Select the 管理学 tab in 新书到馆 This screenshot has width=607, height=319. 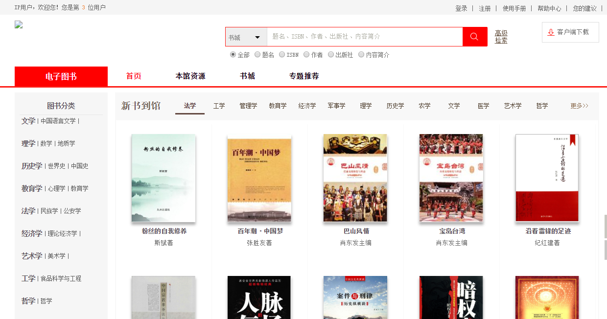pyautogui.click(x=248, y=106)
